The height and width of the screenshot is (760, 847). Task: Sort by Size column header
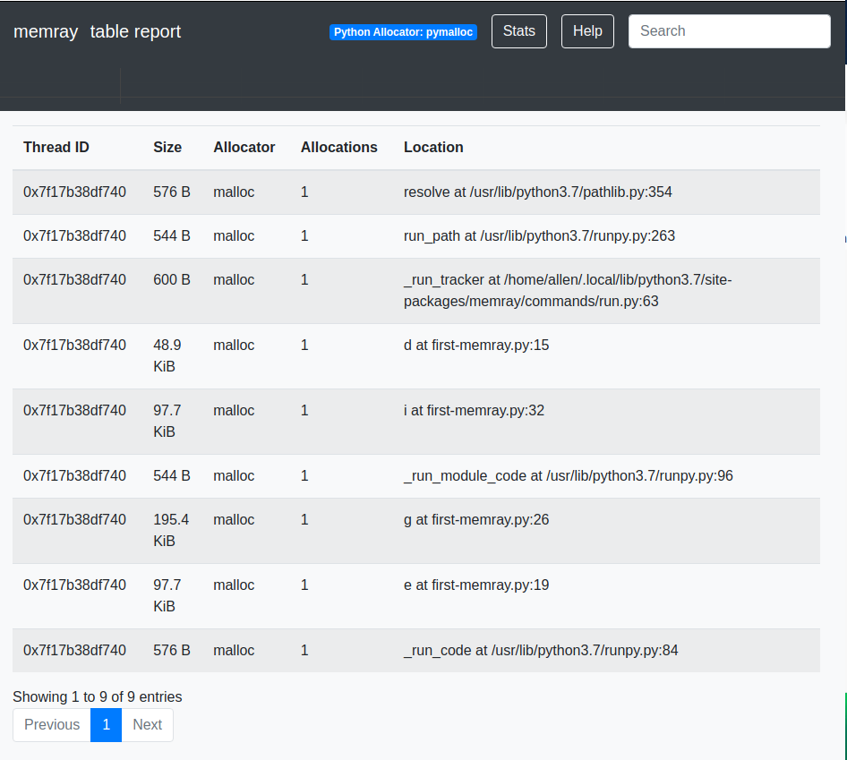(167, 147)
